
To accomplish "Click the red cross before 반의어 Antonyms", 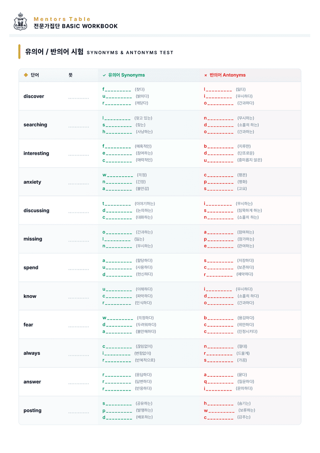I will pos(206,75).
